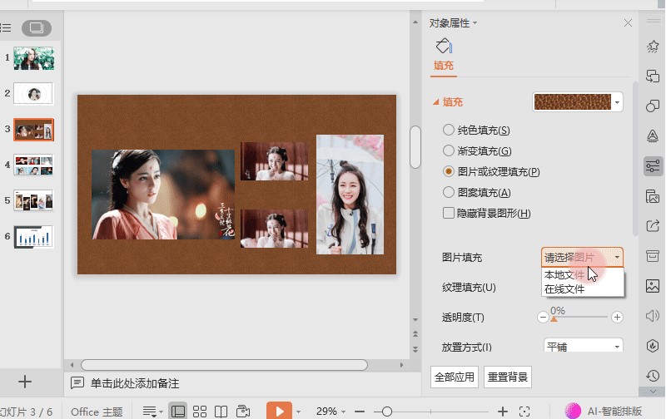Add a new slide with plus button
Screen dimensions: 666x419
[25, 382]
